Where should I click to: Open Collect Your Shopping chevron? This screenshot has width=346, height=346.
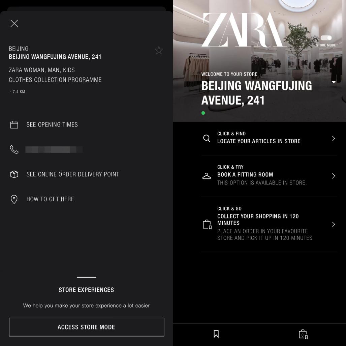[x=334, y=225]
